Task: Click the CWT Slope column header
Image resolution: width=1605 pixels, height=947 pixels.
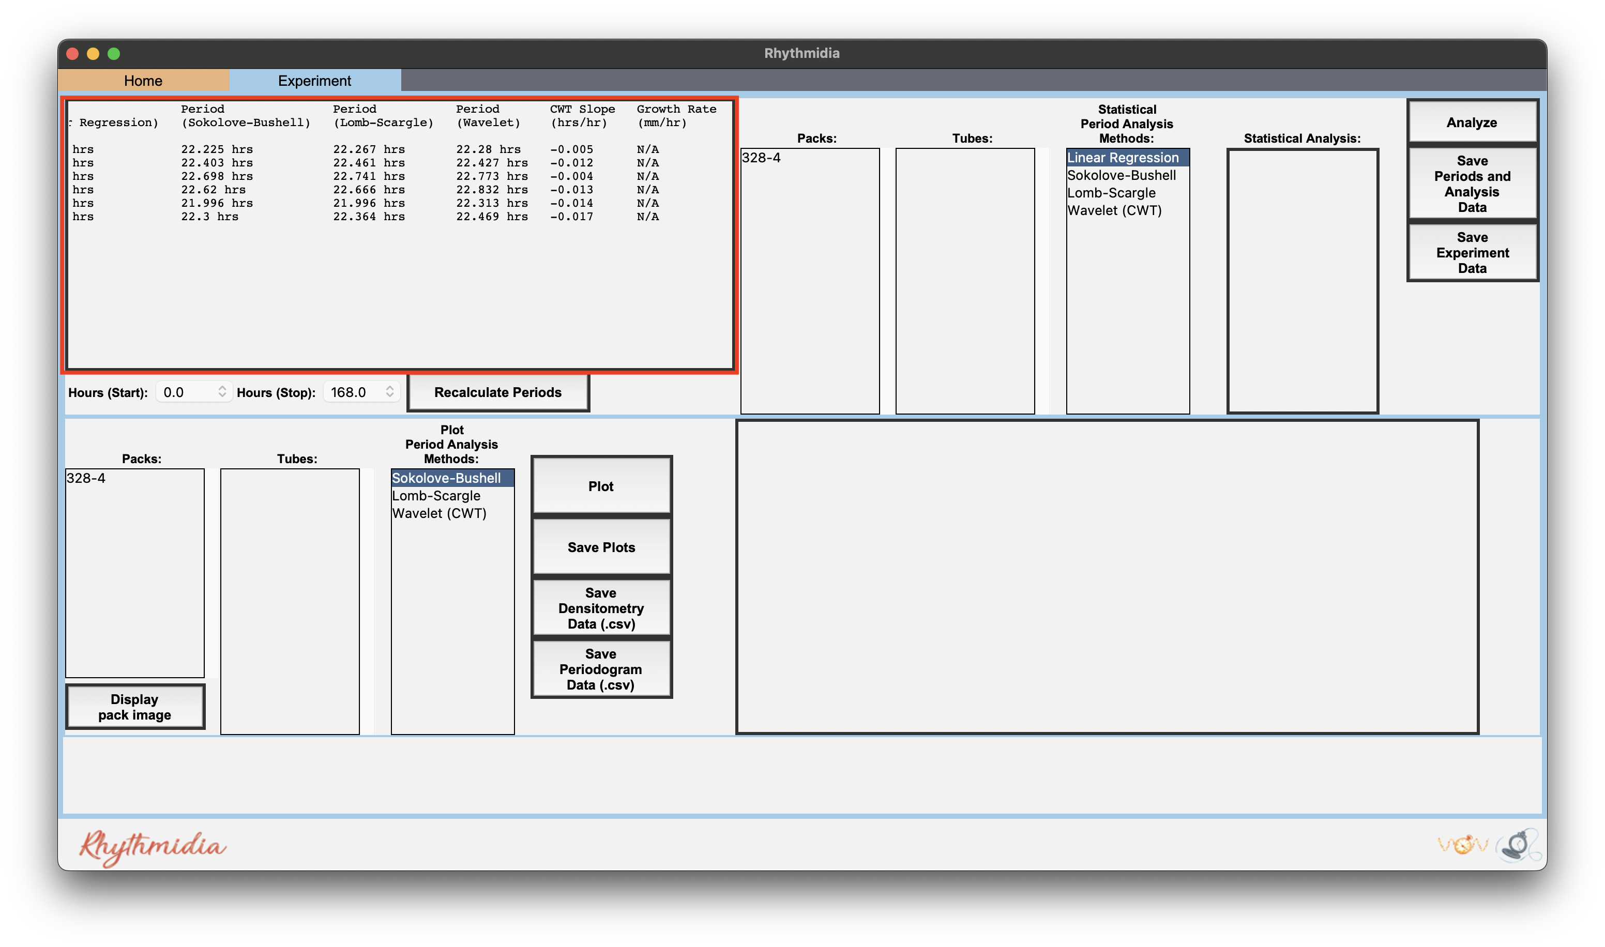Action: (583, 115)
